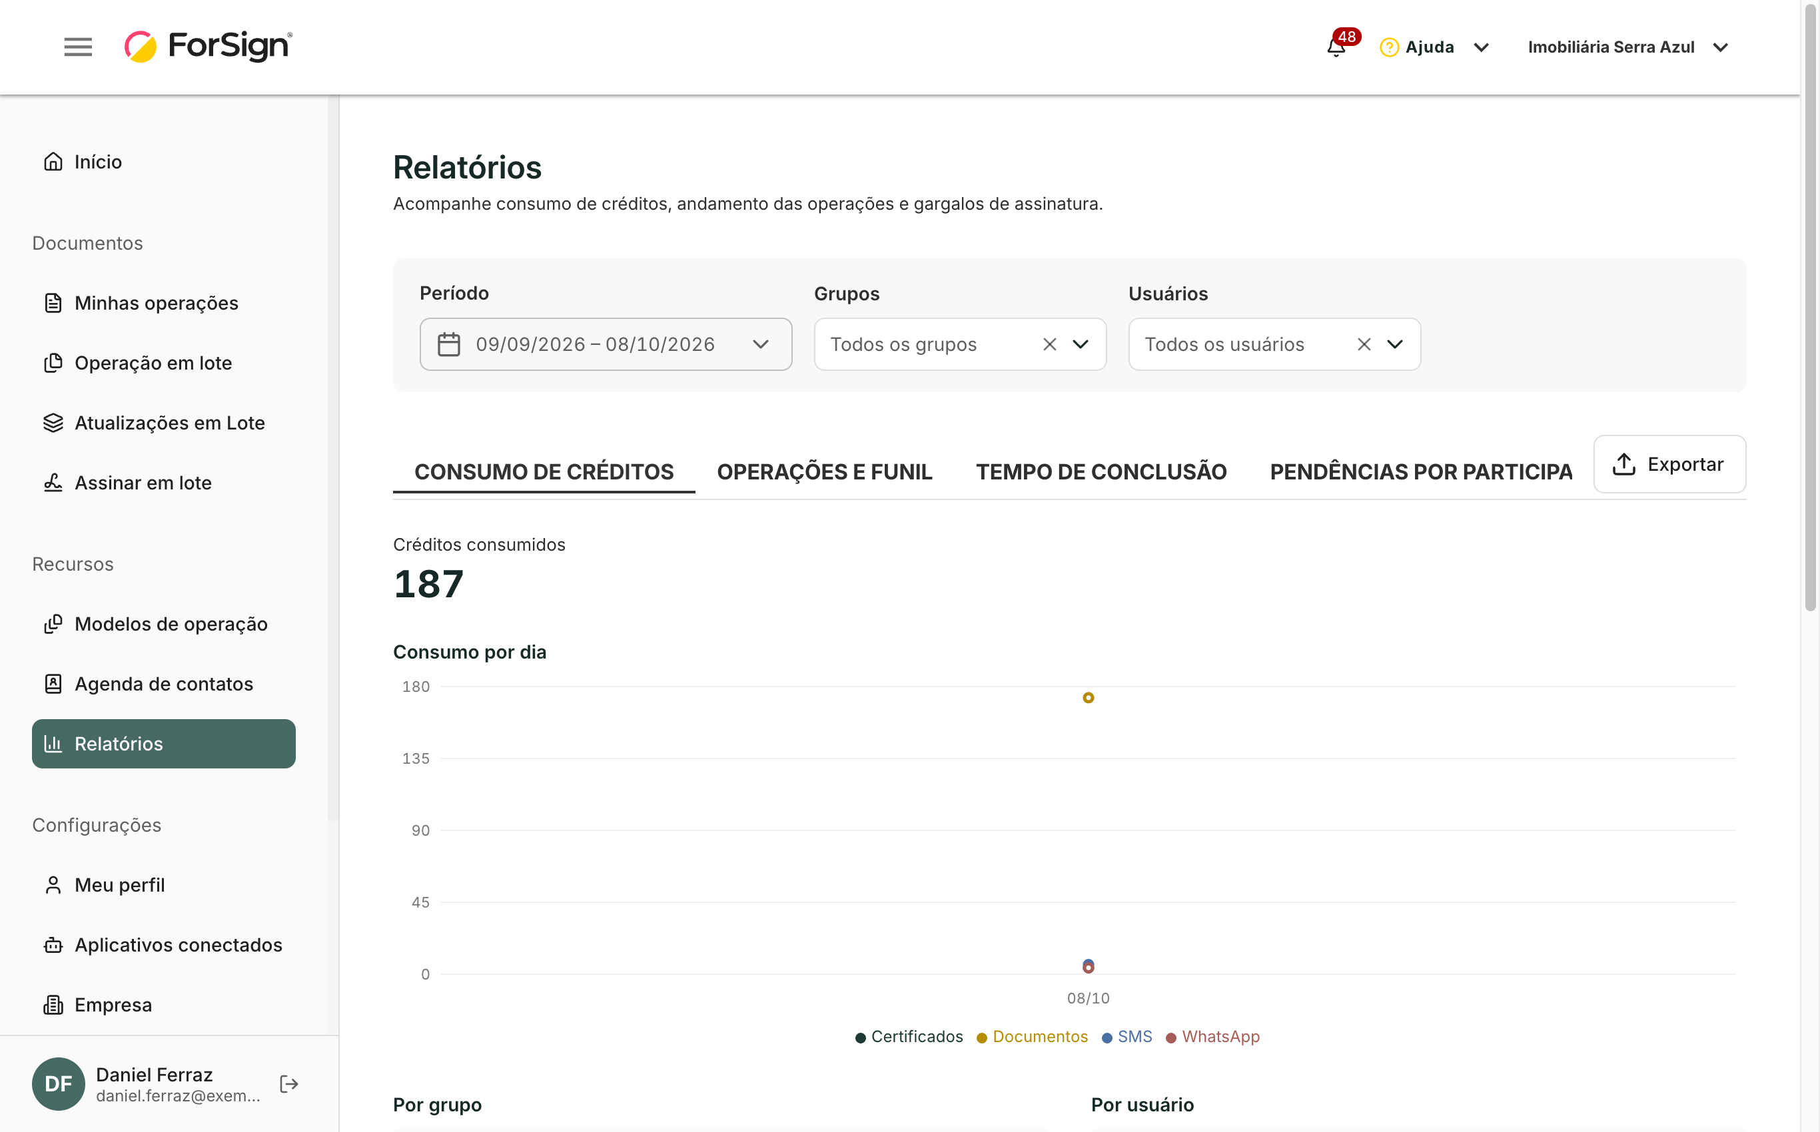Click the Ajuda question mark icon
Image resolution: width=1820 pixels, height=1132 pixels.
click(1390, 47)
